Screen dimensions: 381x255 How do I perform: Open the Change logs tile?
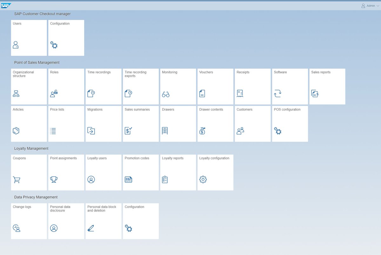29,221
